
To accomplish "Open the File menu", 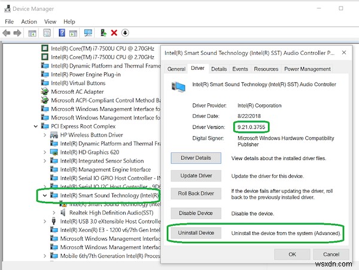I will click(x=9, y=22).
